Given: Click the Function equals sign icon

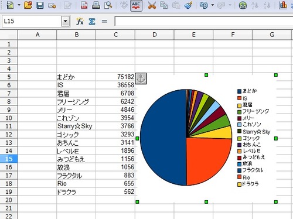Looking at the screenshot, I should tap(104, 21).
